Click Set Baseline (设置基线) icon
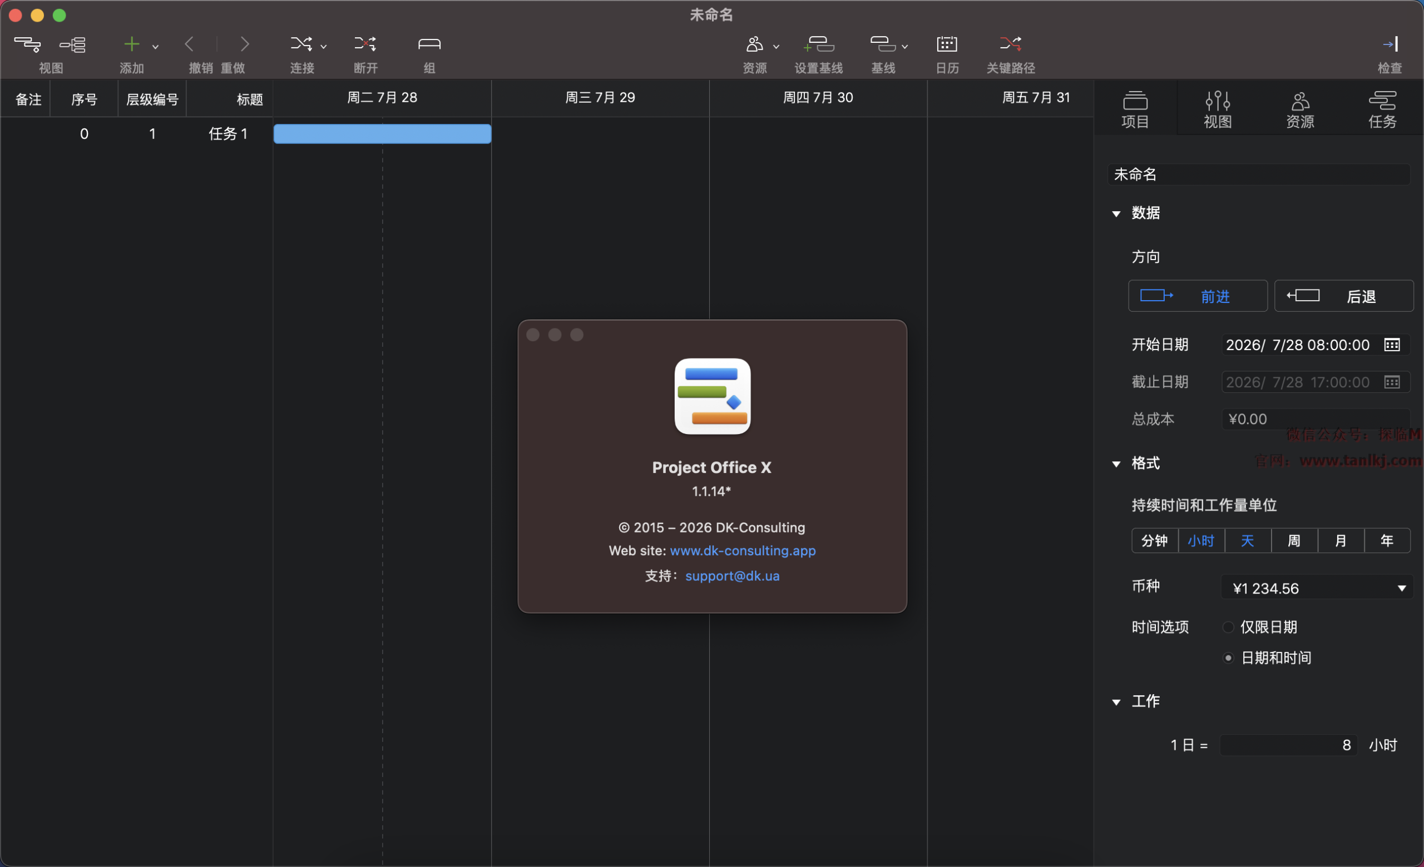The height and width of the screenshot is (867, 1424). (x=818, y=44)
